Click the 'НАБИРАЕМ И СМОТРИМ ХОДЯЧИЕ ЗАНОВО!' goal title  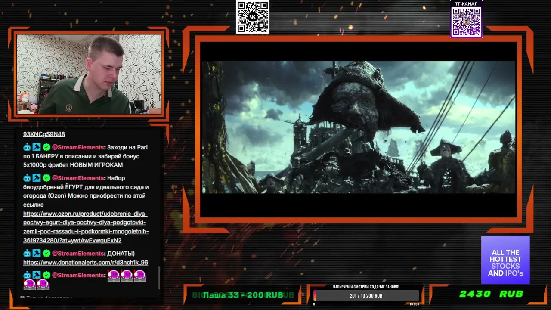(x=366, y=287)
